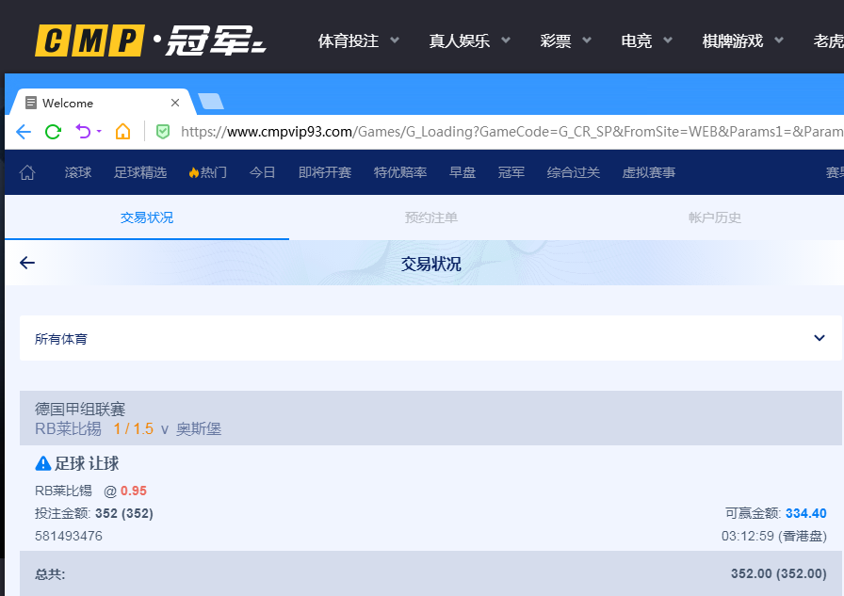Image resolution: width=844 pixels, height=596 pixels.
Task: Click the browser back navigation arrow
Action: coord(23,133)
